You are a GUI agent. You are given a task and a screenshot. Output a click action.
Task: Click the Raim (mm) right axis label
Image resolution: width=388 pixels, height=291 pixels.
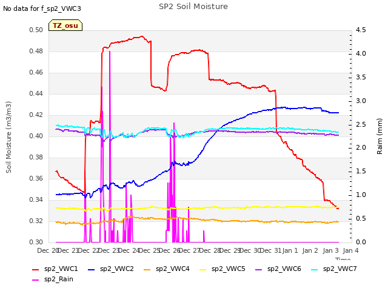(380, 136)
